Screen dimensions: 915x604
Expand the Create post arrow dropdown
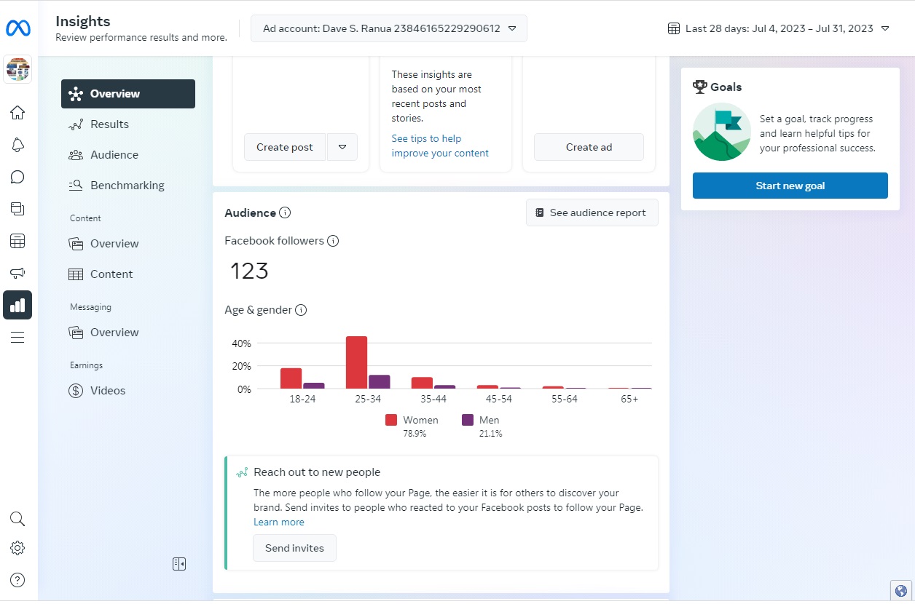342,147
